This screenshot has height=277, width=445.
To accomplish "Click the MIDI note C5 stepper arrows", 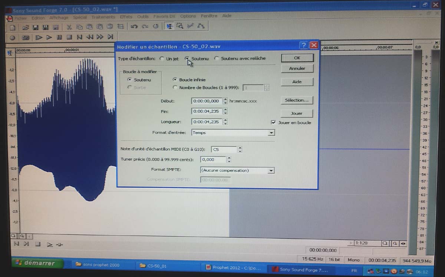I will coord(240,149).
